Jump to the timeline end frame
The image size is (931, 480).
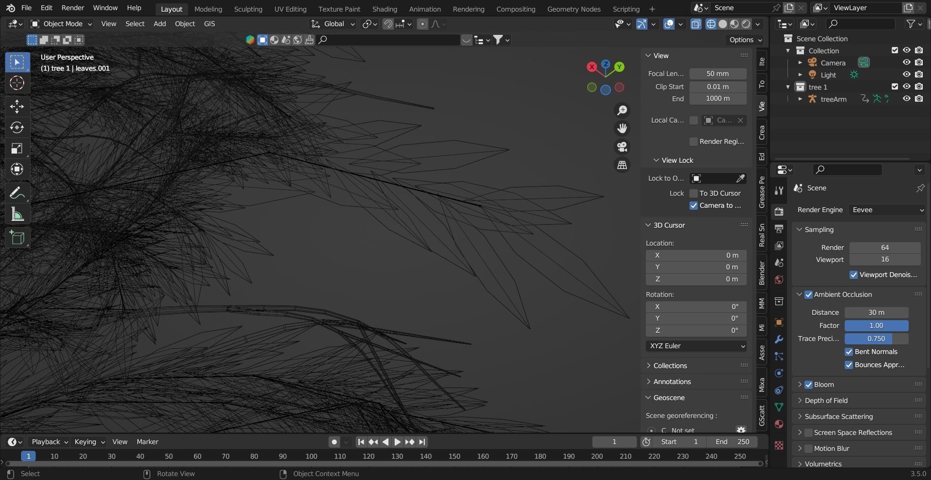[422, 442]
